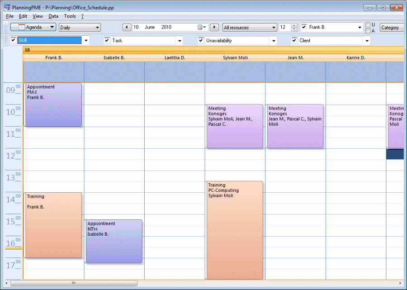Open the Daily period dropdown
Viewport: 407px width, 290px height.
point(80,27)
